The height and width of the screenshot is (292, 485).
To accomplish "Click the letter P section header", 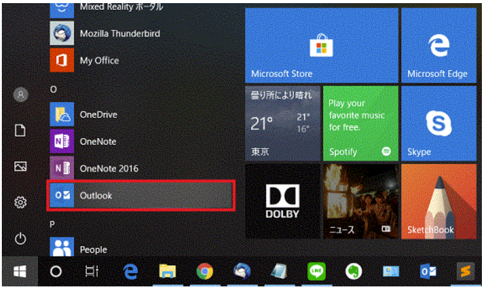I will [52, 224].
